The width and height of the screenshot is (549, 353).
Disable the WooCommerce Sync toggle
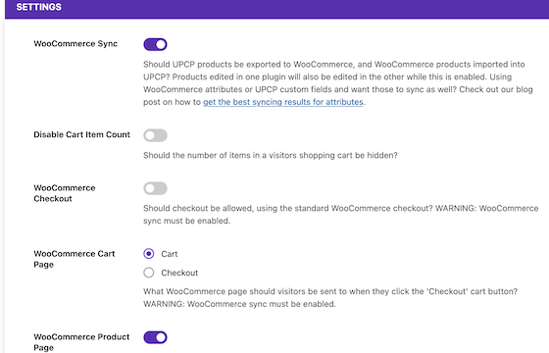coord(155,44)
